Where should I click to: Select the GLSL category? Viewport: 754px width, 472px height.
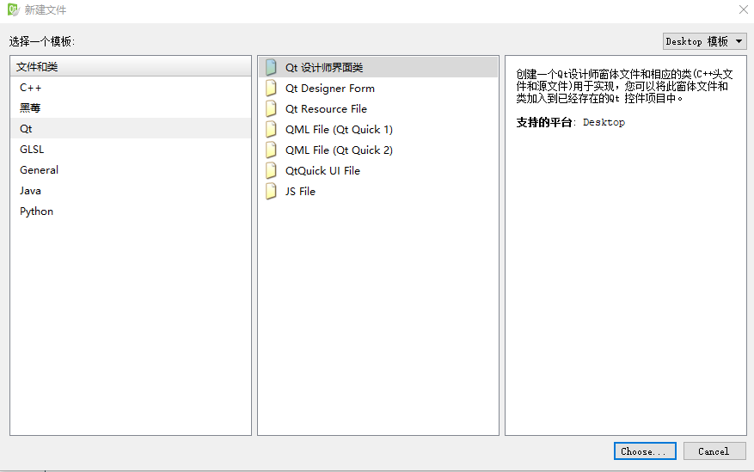131,150
